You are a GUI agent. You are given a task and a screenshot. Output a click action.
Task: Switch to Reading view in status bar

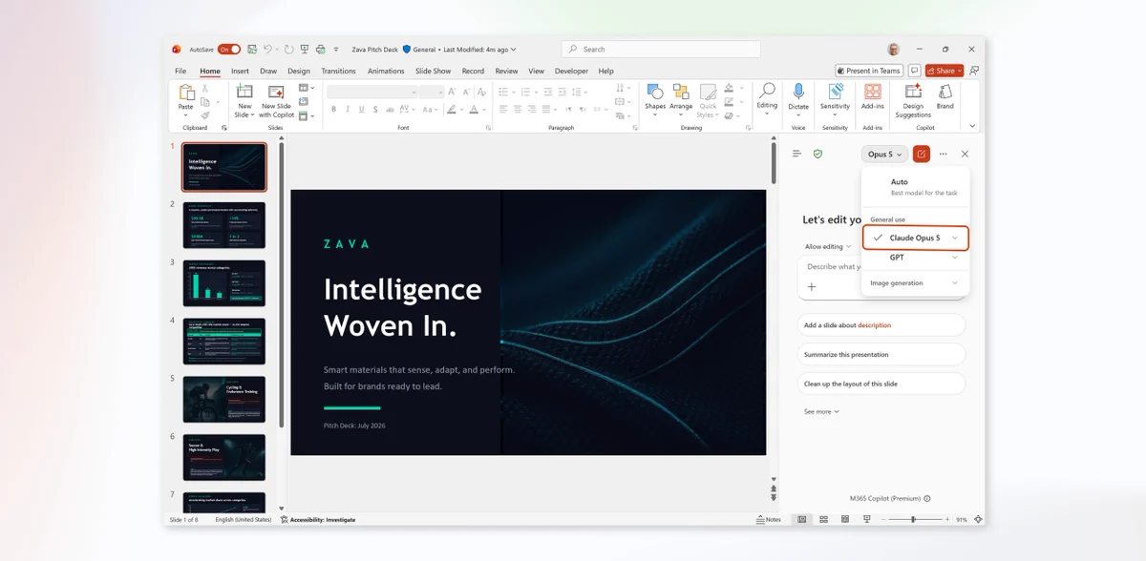click(x=844, y=519)
